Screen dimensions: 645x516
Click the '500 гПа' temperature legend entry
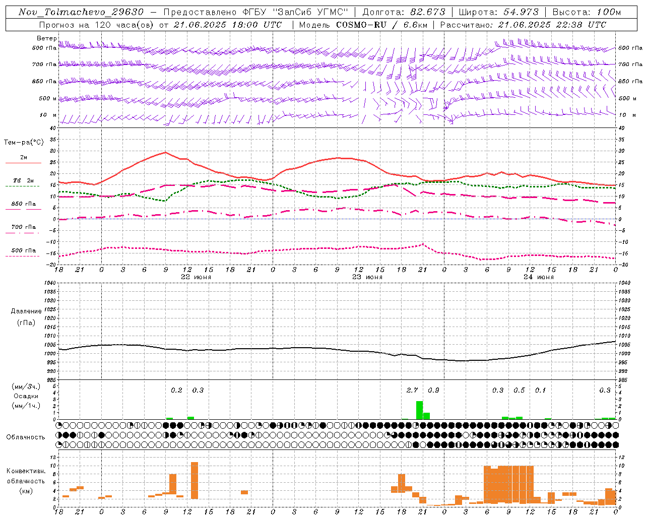[24, 250]
